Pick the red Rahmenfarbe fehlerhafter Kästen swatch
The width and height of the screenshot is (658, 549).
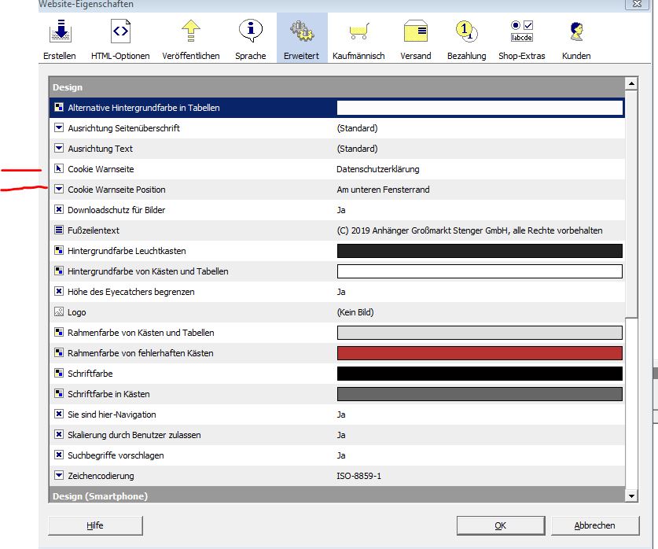pos(479,353)
